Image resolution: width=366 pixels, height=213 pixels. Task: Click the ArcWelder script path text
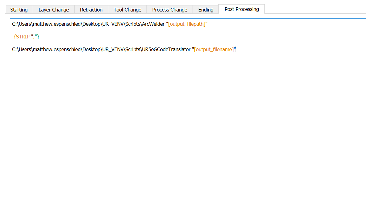tap(88, 24)
